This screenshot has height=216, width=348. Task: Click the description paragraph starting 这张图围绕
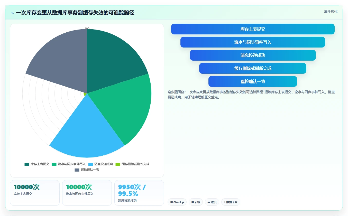point(251,95)
